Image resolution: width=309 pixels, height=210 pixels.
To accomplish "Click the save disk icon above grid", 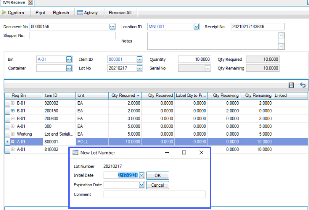I will click(291, 85).
